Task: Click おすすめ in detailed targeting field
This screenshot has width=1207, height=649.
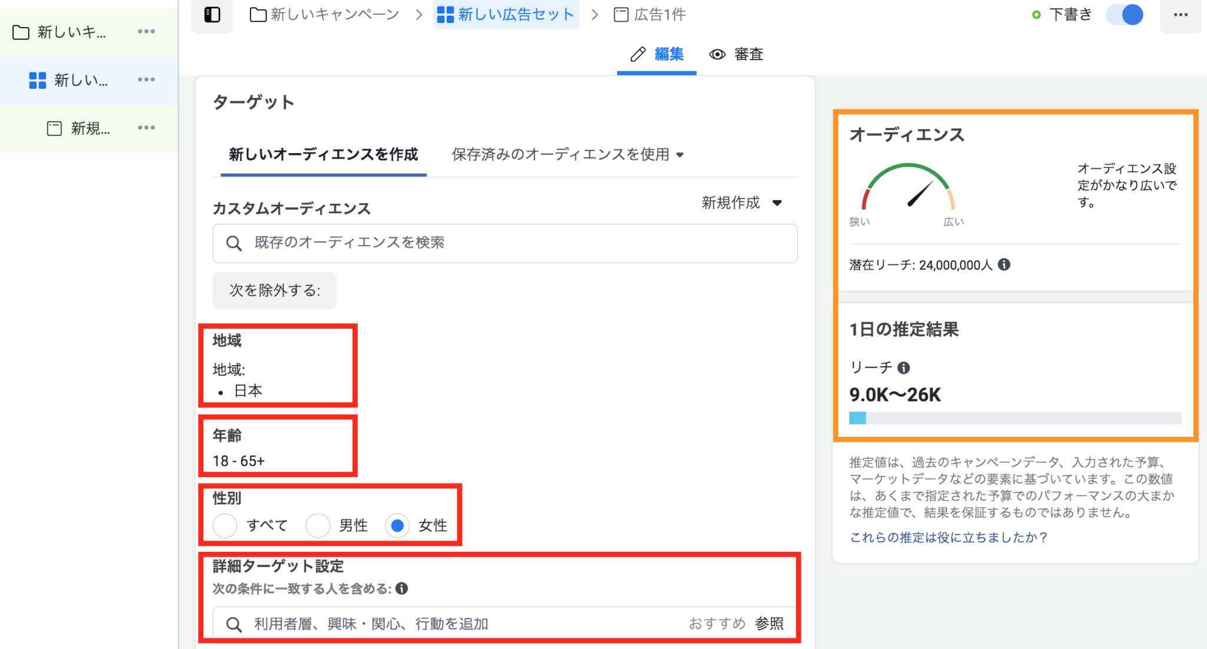Action: click(717, 624)
